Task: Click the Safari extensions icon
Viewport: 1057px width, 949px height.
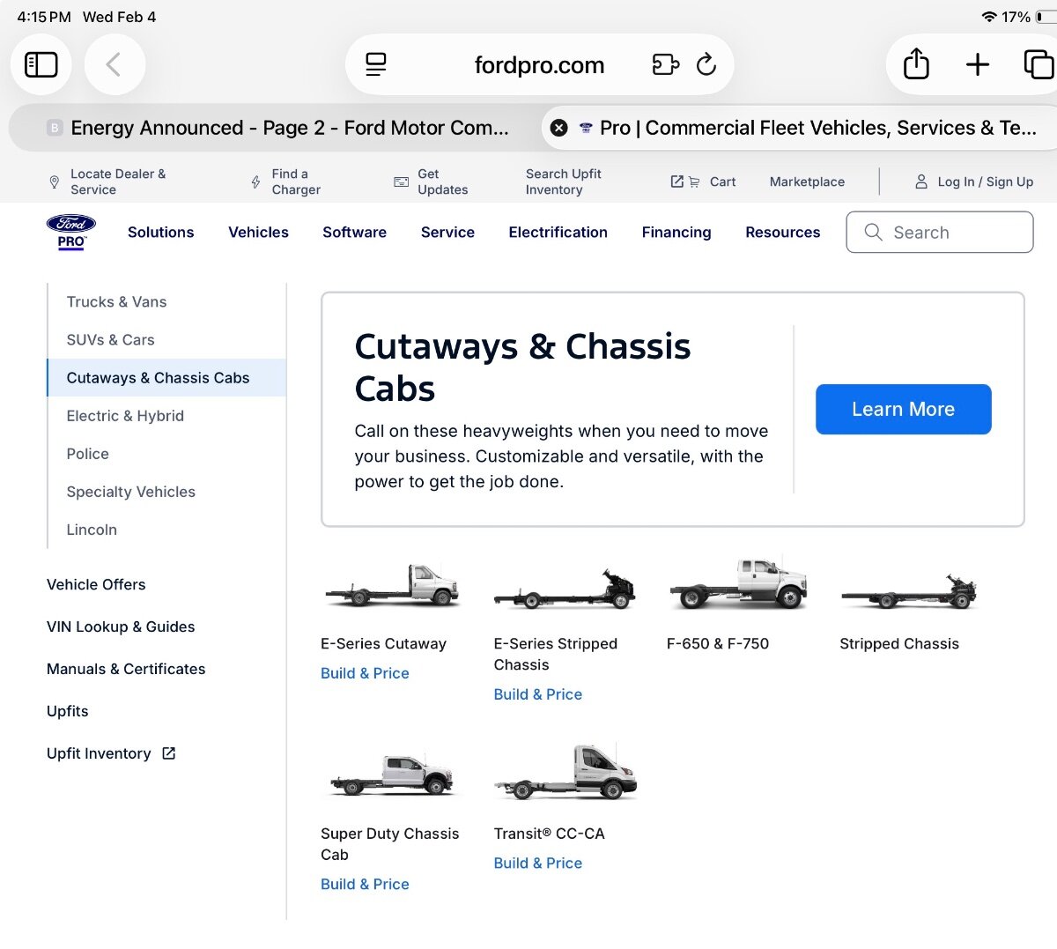Action: point(665,64)
